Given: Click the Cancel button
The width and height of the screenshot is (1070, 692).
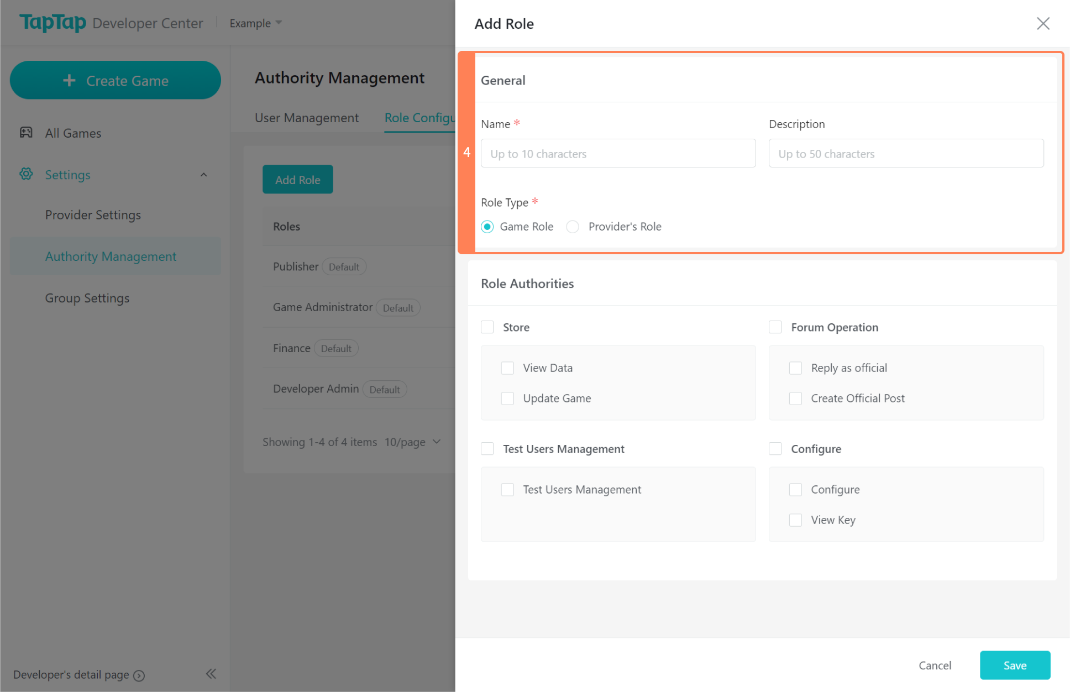Looking at the screenshot, I should [x=935, y=665].
